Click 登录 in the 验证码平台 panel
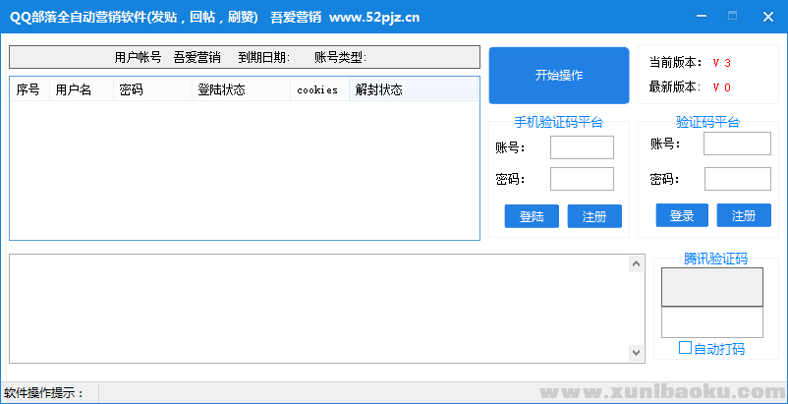Image resolution: width=788 pixels, height=404 pixels. (682, 215)
